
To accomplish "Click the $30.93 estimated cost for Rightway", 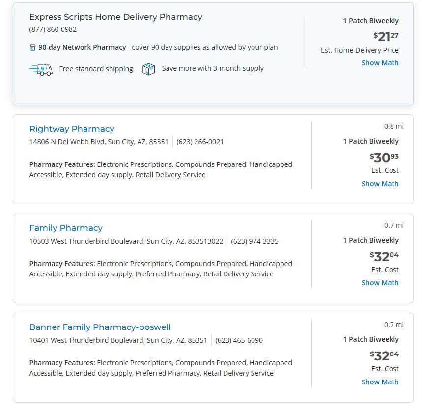I will (x=384, y=157).
